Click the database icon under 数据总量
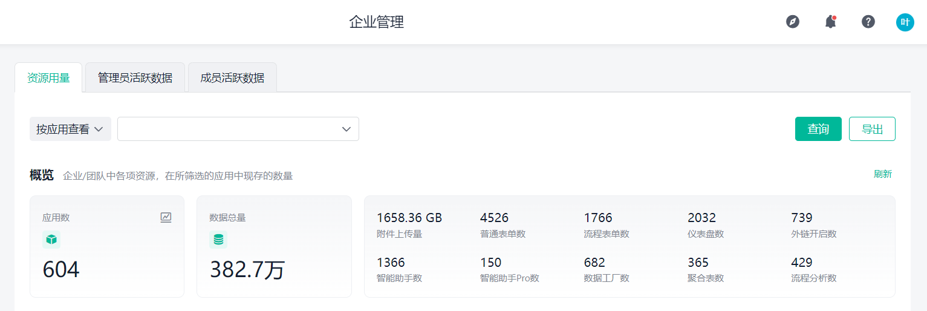927x311 pixels. [x=218, y=240]
